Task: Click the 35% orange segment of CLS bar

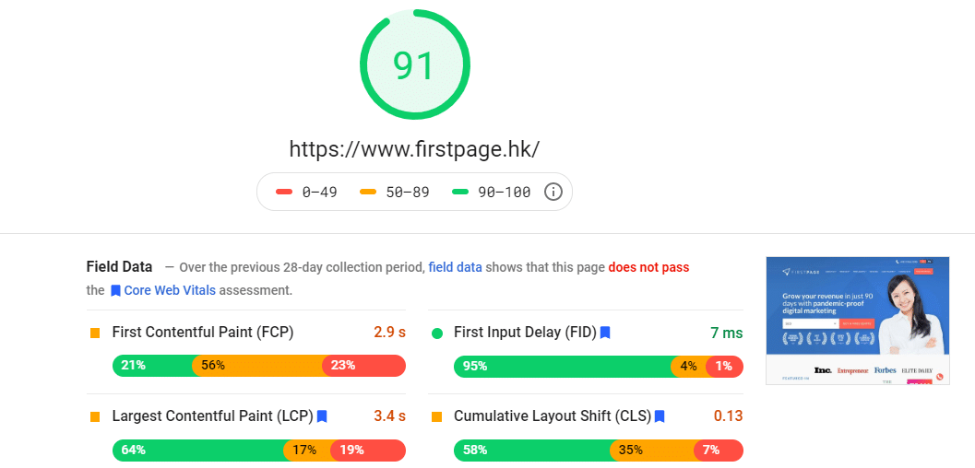Action: (651, 450)
